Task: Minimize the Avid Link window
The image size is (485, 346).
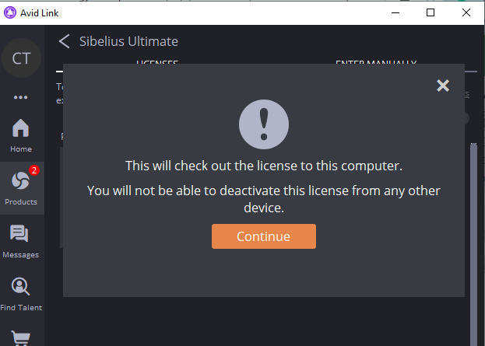Action: click(395, 12)
